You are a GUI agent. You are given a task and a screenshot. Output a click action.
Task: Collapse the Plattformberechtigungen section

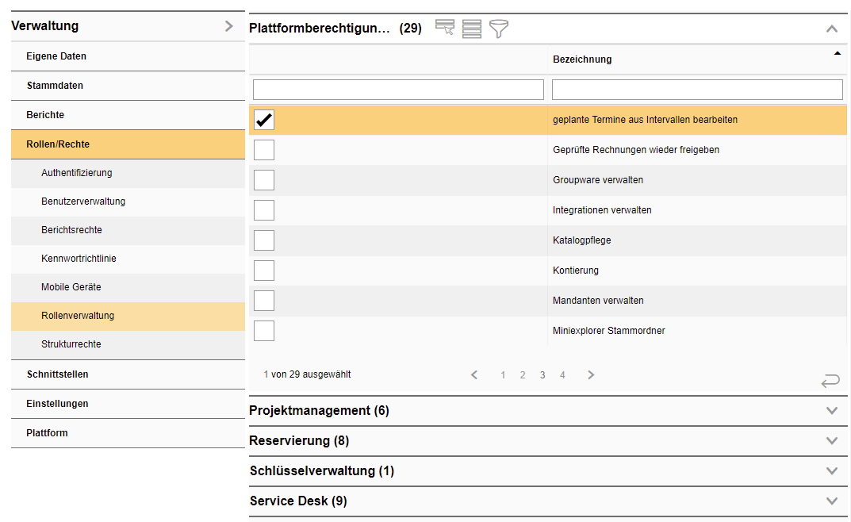pyautogui.click(x=831, y=29)
